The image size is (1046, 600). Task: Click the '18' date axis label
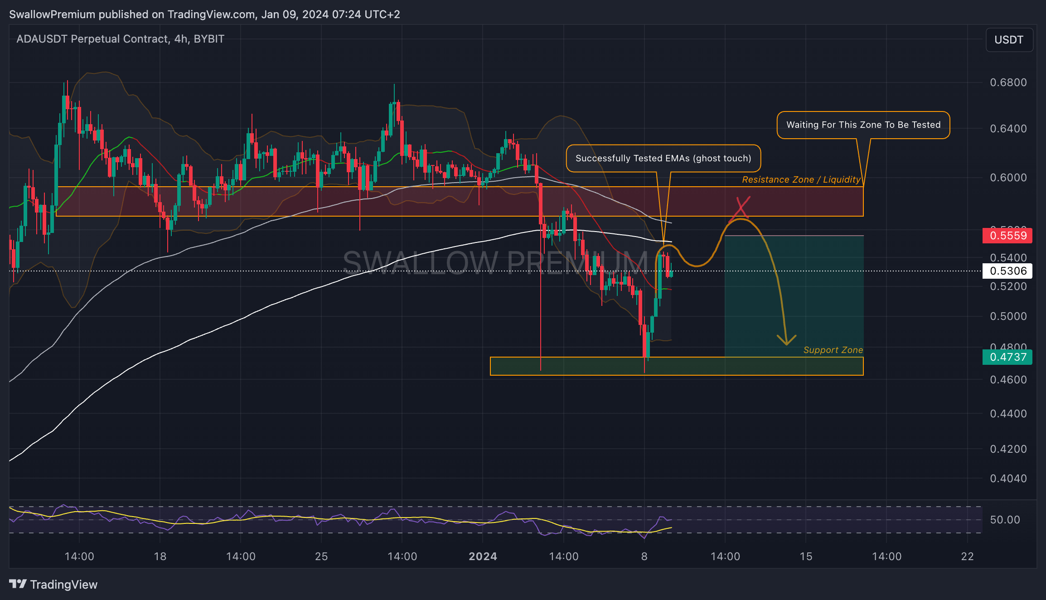click(x=160, y=556)
